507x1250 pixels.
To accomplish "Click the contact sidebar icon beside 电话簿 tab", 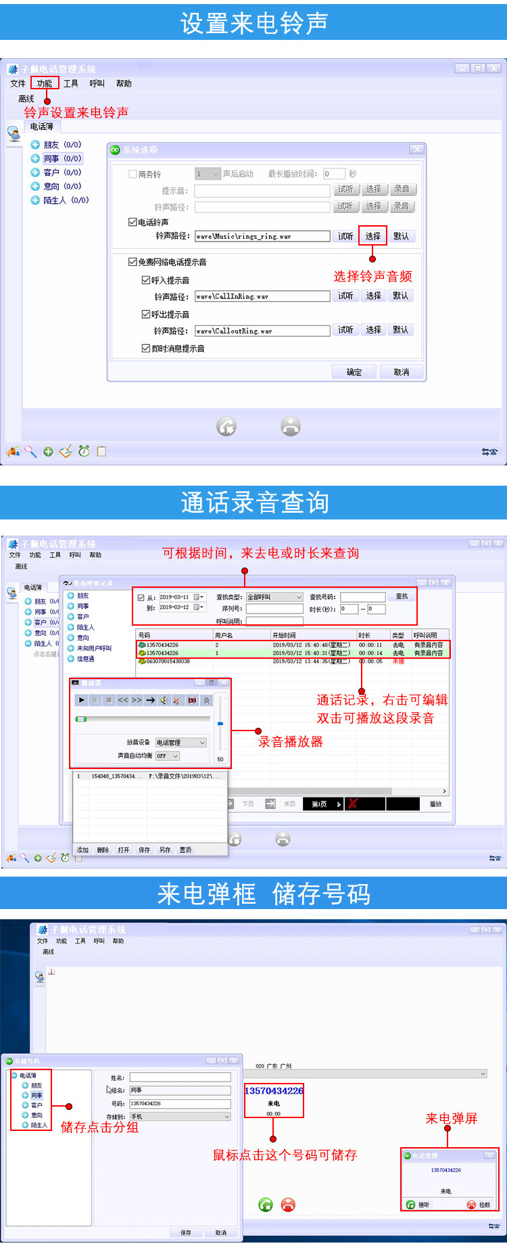I will tap(14, 134).
